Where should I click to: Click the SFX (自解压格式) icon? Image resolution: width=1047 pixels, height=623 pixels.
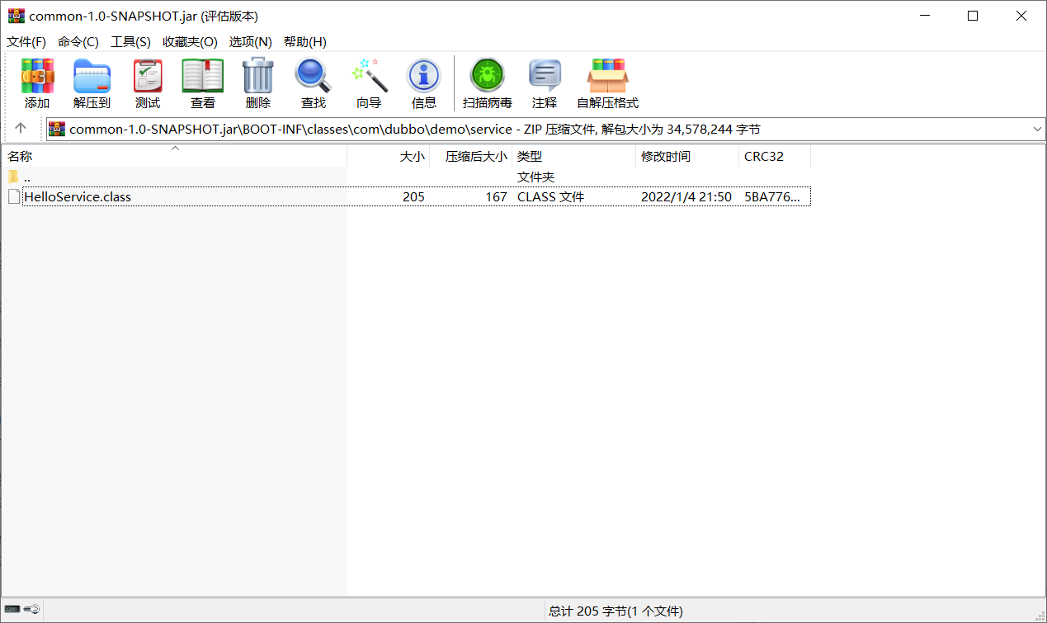tap(607, 84)
